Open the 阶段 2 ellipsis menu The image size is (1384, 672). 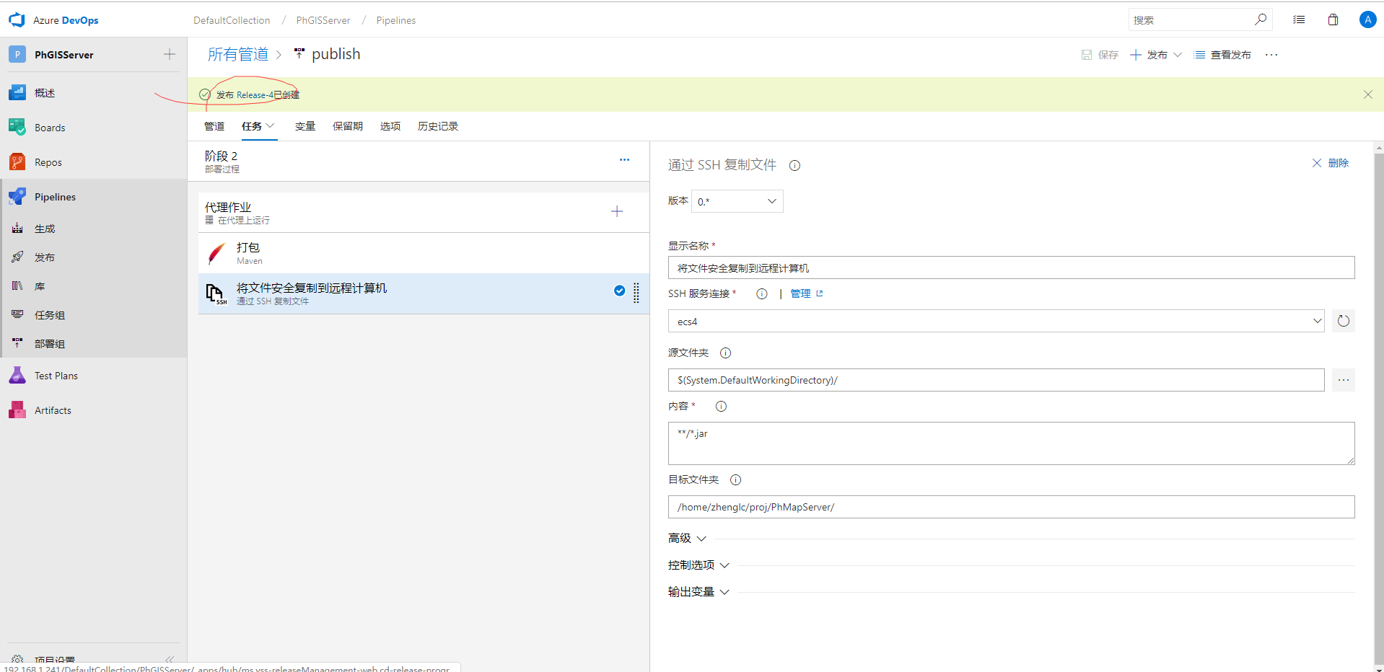click(x=624, y=160)
